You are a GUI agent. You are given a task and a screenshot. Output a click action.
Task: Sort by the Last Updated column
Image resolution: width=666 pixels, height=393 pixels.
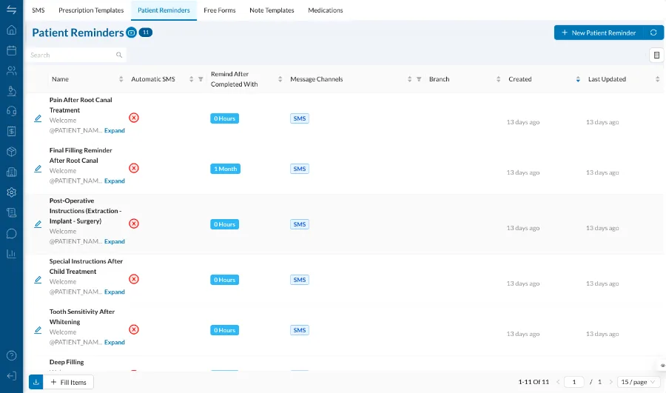coord(657,79)
